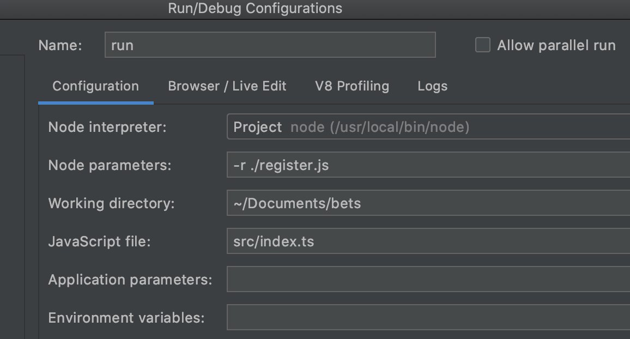Select the JavaScript file field with src/index.ts
The image size is (630, 339).
click(x=428, y=241)
